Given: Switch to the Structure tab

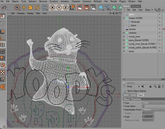Looking at the screenshot, I should point(135,6).
